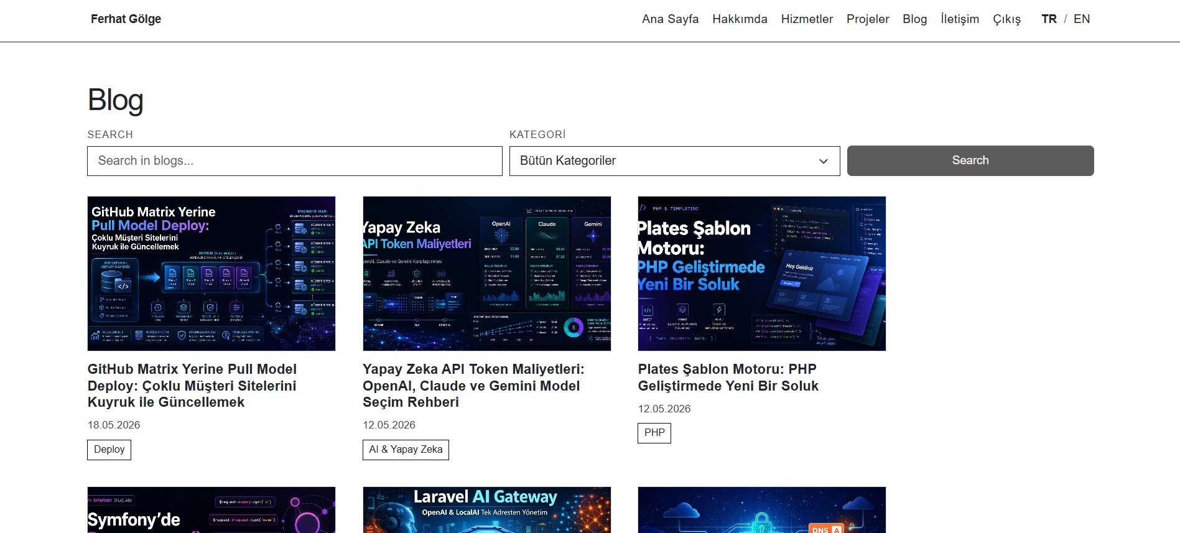Switch language to EN
Screen dimensions: 1180x533
(1082, 19)
